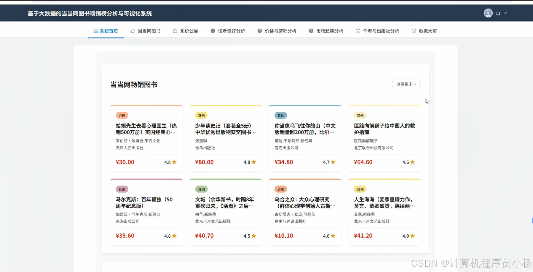Click the rating star on 百年孤独 card

coord(174,236)
